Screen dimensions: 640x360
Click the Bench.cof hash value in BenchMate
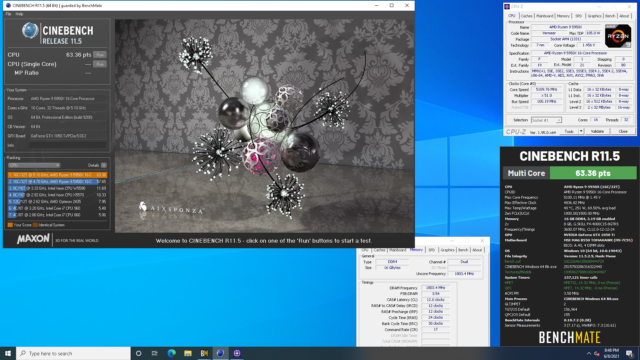click(x=584, y=261)
